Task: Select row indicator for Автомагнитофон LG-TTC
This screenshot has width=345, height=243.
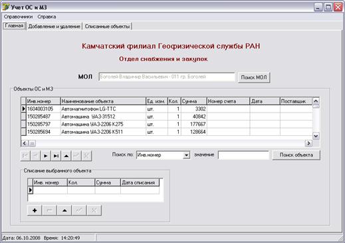Action: pos(23,109)
